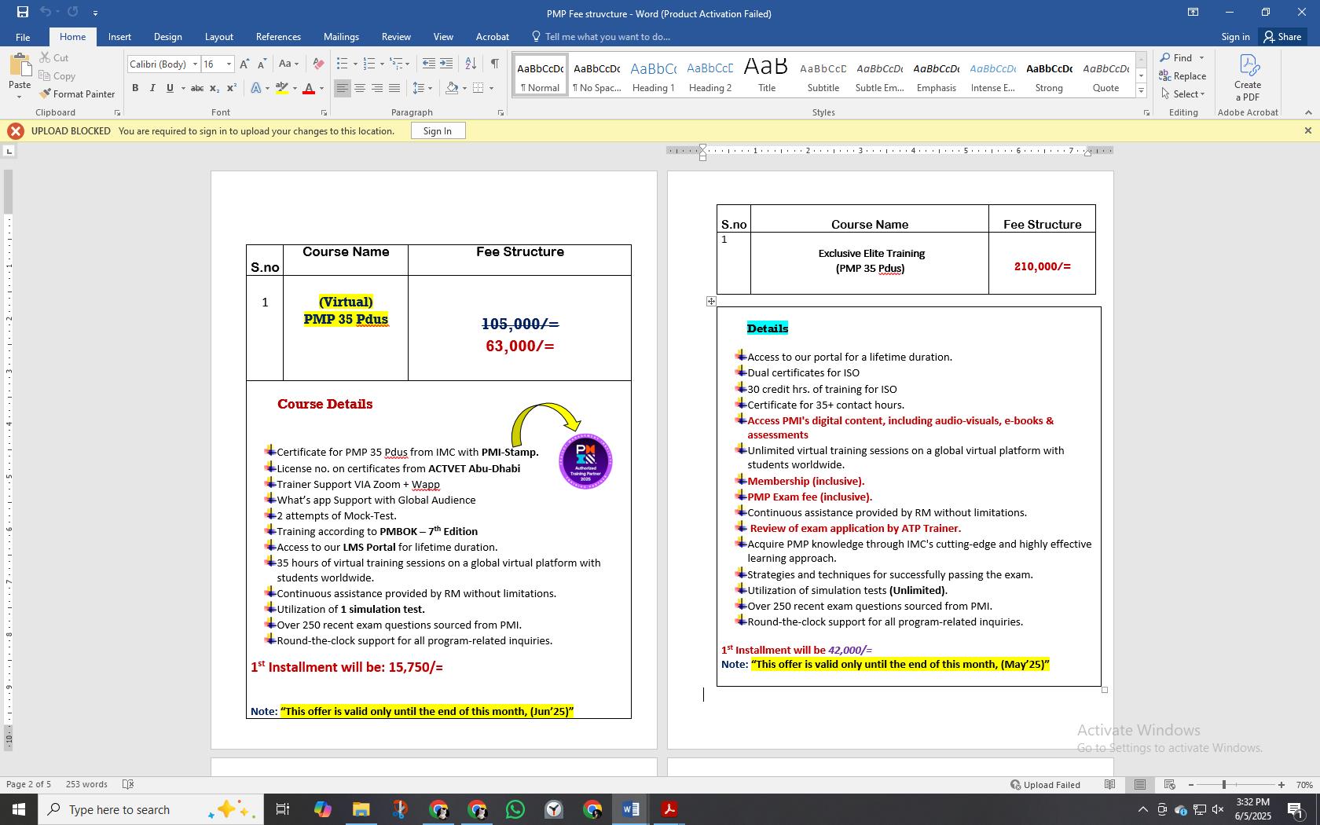This screenshot has height=825, width=1320.
Task: Apply subscript formatting
Action: (x=215, y=88)
